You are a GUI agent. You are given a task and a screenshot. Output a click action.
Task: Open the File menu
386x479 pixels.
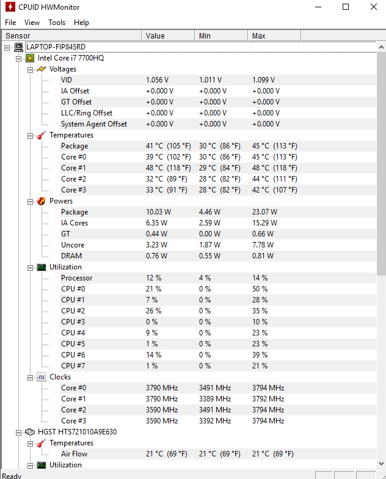coord(10,23)
